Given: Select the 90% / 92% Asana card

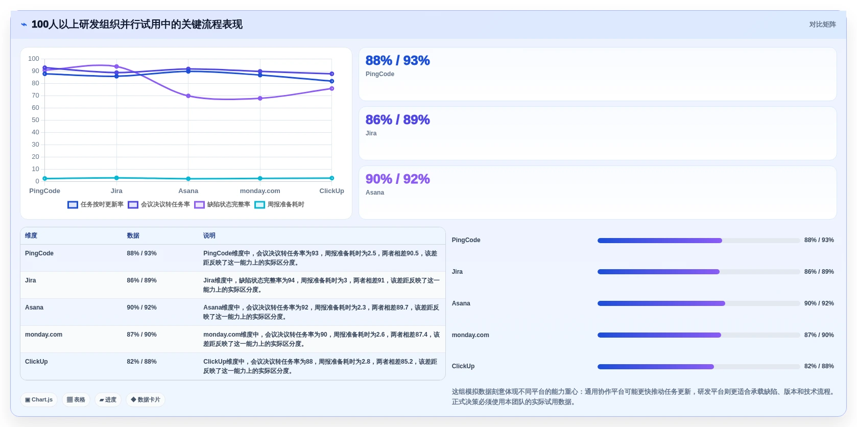Looking at the screenshot, I should tap(598, 193).
